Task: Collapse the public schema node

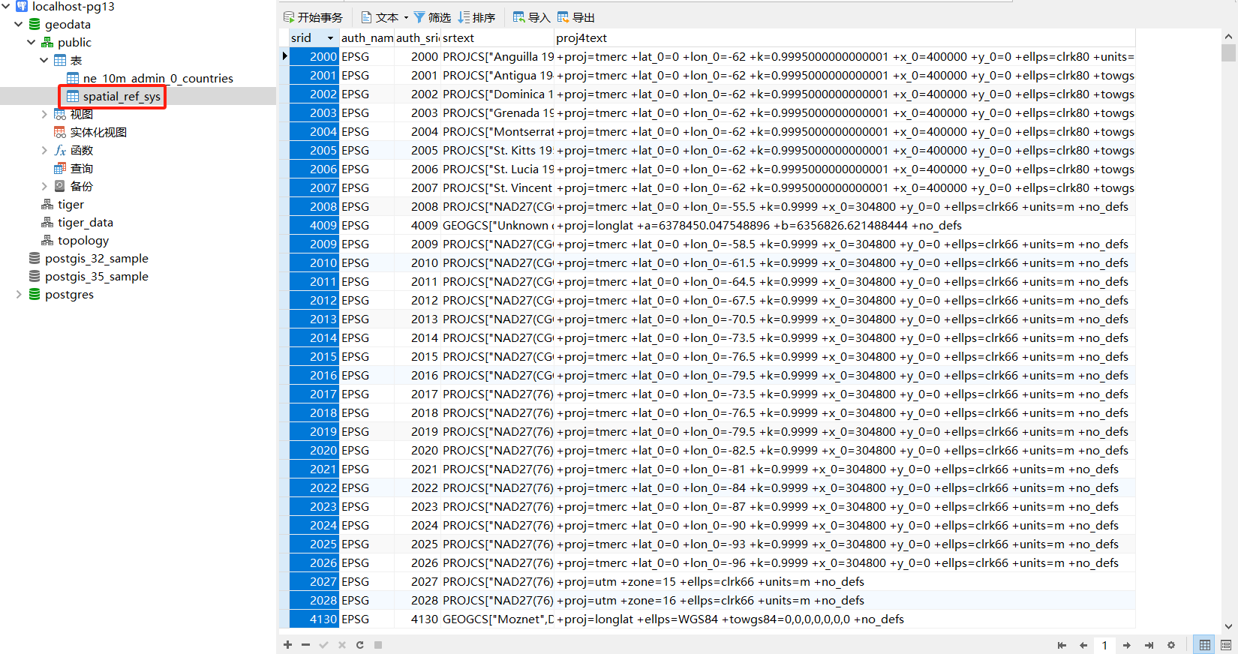Action: point(31,42)
